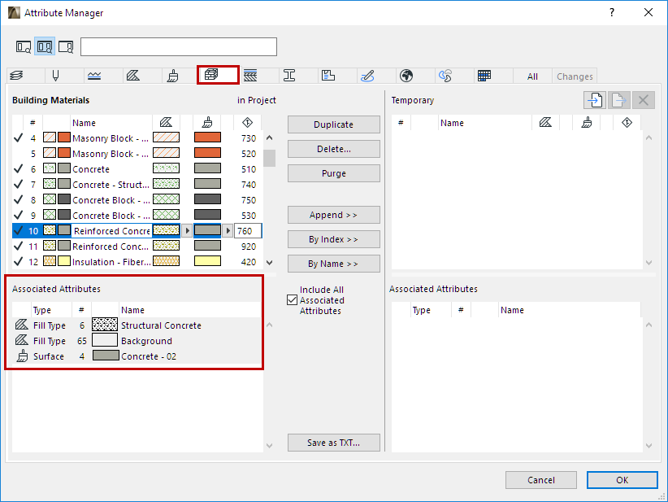Screen dimensions: 668x502
Task: Click the Building Materials list scrollbar thumb
Action: (x=269, y=158)
